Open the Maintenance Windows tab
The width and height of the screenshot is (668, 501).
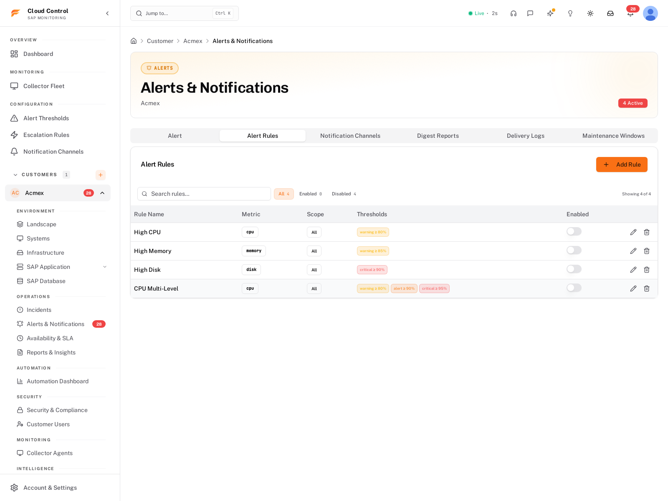[x=613, y=136]
